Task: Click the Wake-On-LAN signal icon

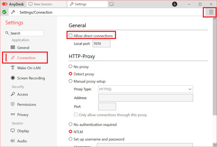Action: point(13,68)
